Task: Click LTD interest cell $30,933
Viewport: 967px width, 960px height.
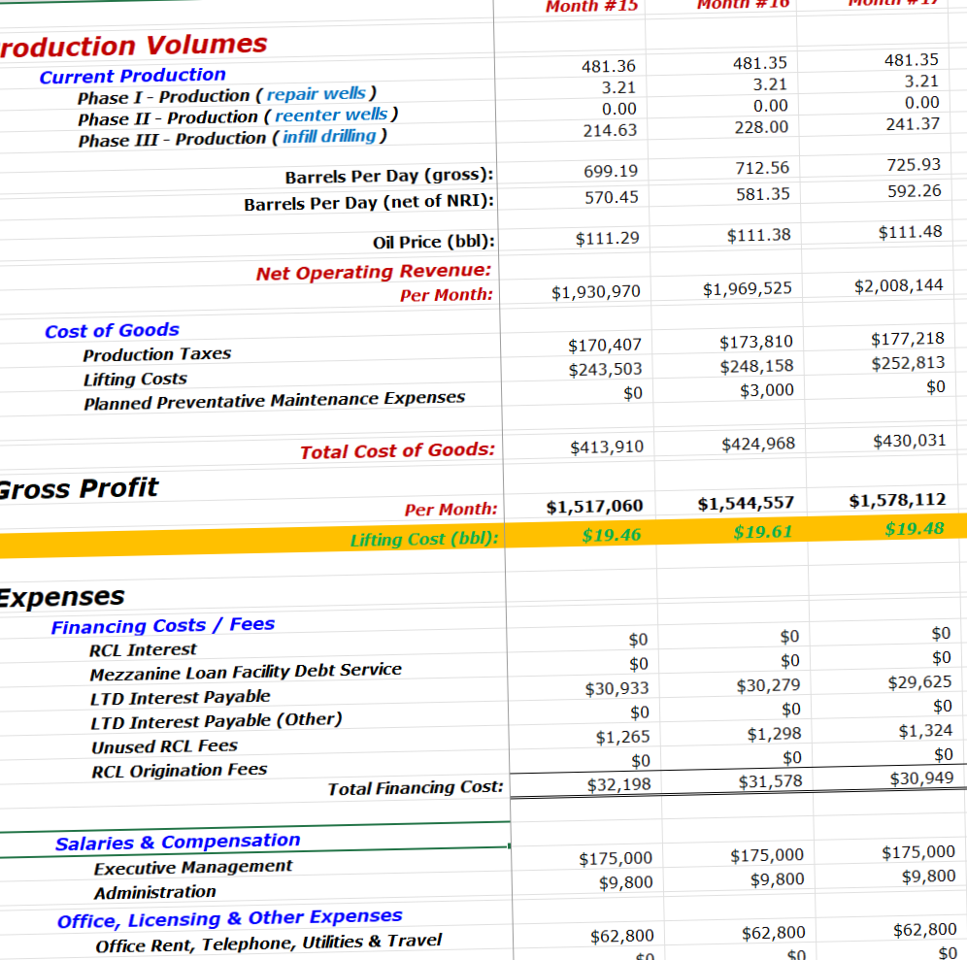Action: [617, 688]
